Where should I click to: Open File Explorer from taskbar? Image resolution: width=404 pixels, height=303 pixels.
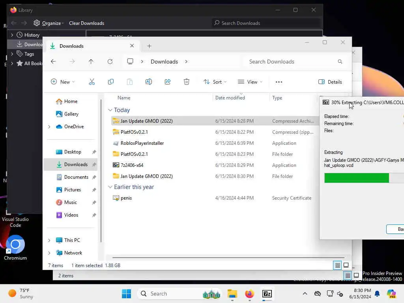[232, 294]
